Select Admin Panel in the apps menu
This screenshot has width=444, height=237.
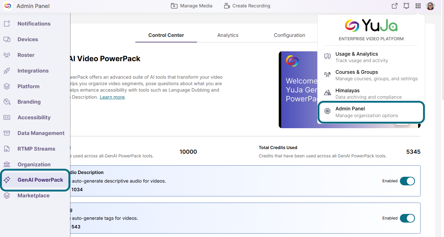pos(371,112)
